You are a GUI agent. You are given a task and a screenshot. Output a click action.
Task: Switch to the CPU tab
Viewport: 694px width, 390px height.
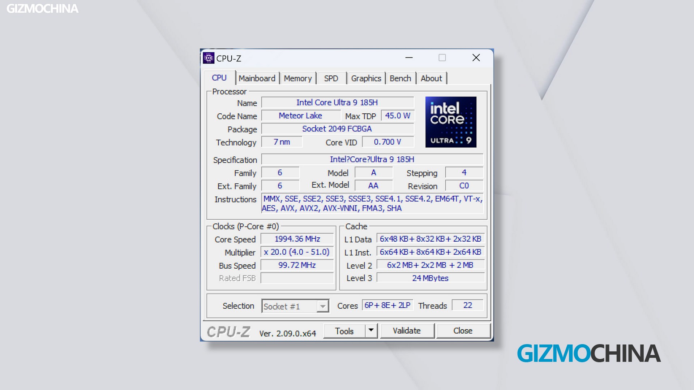pos(219,78)
